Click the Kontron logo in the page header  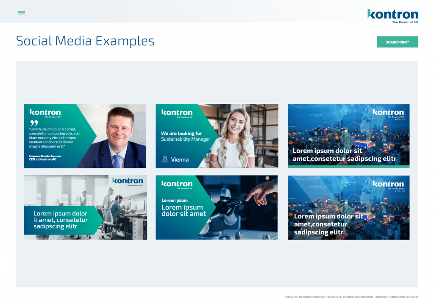pyautogui.click(x=392, y=14)
